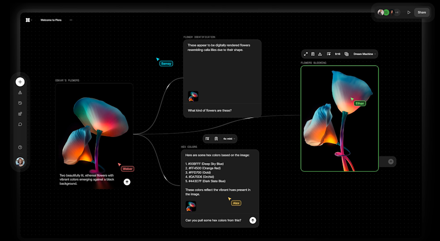Image resolution: width=440 pixels, height=241 pixels.
Task: Click flower thumbnail in Flower Identification node
Action: pyautogui.click(x=193, y=96)
